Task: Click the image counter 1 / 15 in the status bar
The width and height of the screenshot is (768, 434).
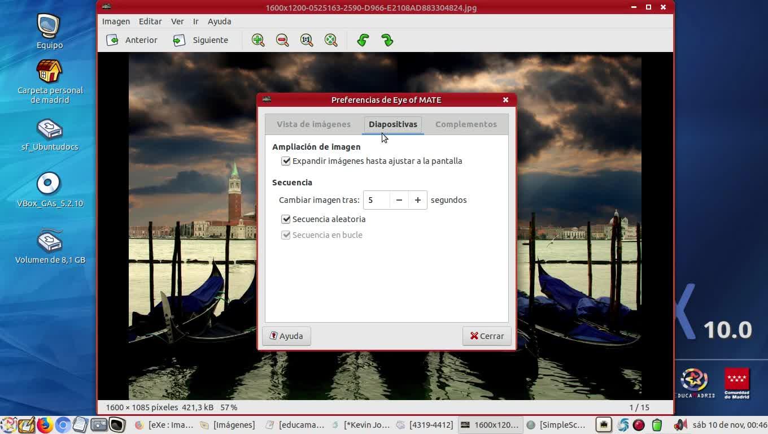Action: tap(639, 407)
